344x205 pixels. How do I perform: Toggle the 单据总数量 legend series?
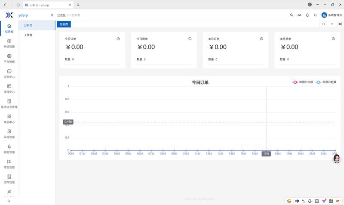click(x=326, y=82)
